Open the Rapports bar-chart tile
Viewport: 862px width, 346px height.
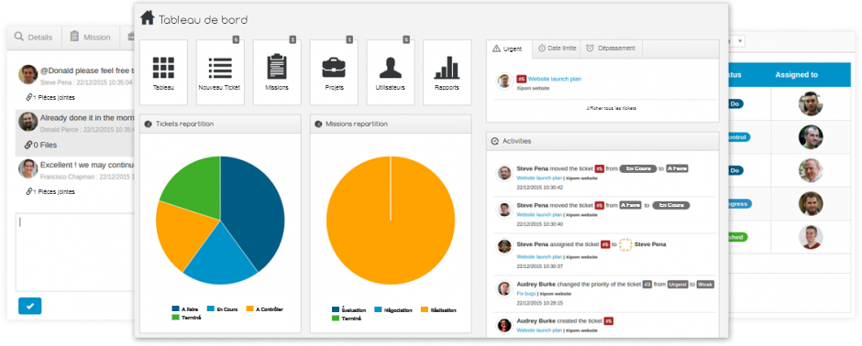[x=447, y=71]
